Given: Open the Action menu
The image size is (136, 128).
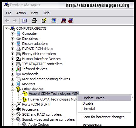Looking at the screenshot, I should pyautogui.click(x=21, y=13).
